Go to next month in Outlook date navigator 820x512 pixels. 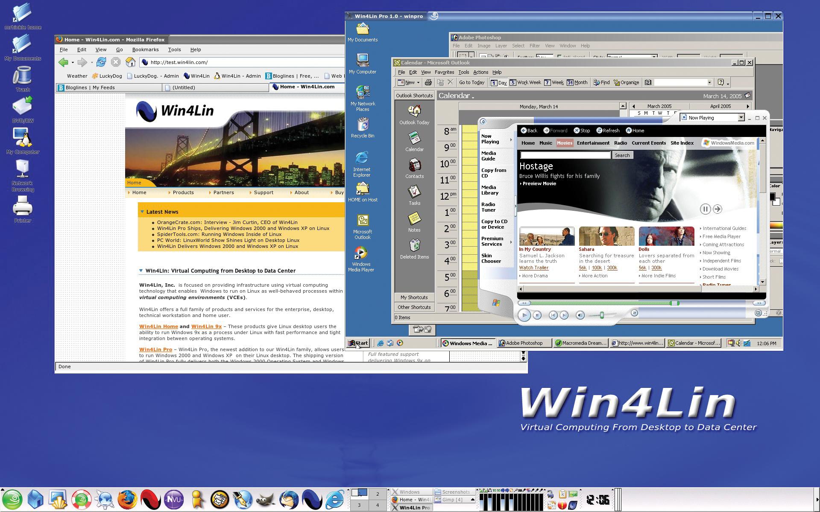[748, 106]
